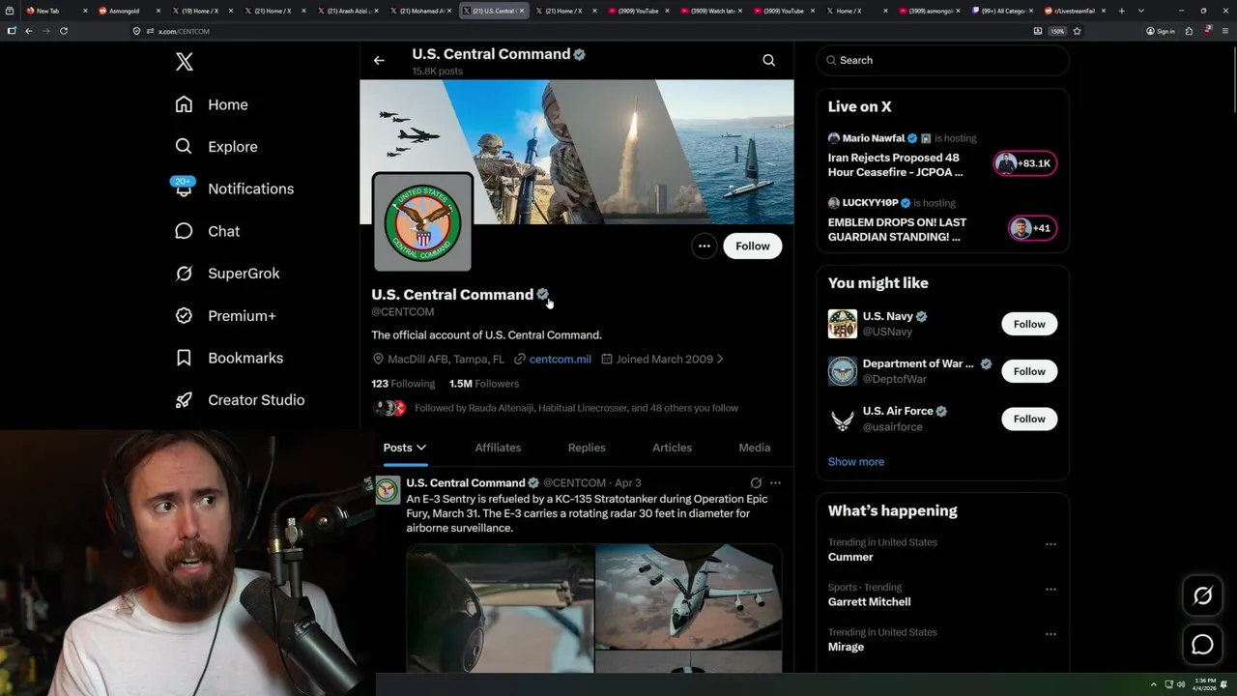Expand Joined March 2009 chevron
Screen dimensions: 1237x696
coord(720,359)
